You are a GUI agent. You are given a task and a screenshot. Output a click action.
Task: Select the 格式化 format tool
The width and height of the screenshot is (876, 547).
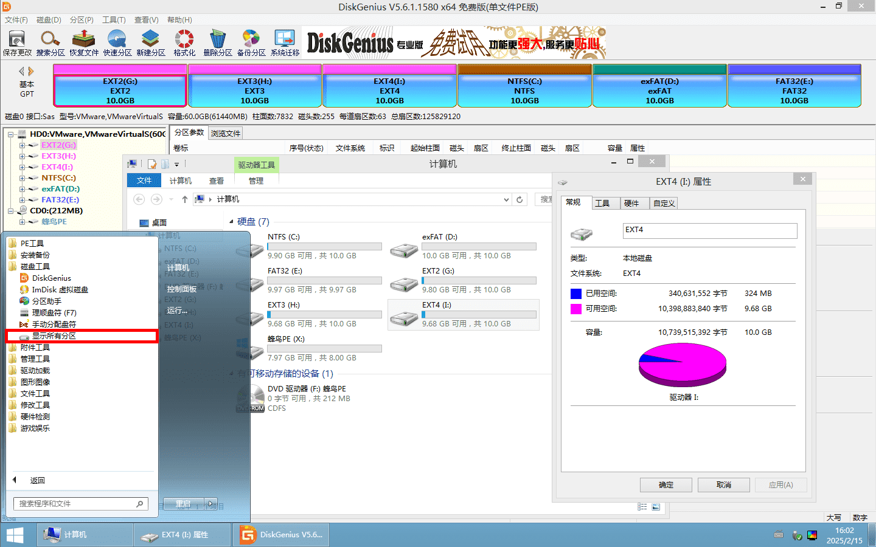(184, 43)
